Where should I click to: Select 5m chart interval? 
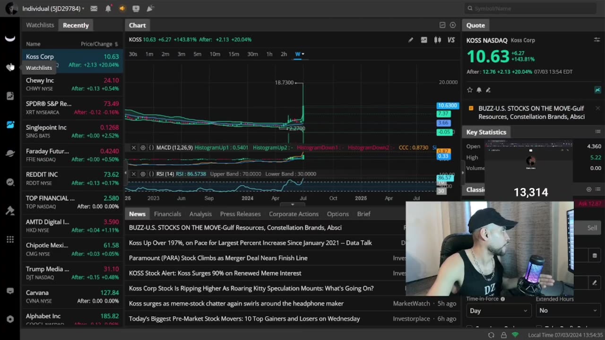point(197,54)
